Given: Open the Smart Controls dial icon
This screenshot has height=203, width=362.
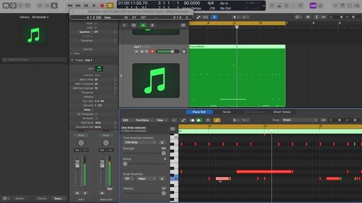Looking at the screenshot, I should tap(40, 5).
